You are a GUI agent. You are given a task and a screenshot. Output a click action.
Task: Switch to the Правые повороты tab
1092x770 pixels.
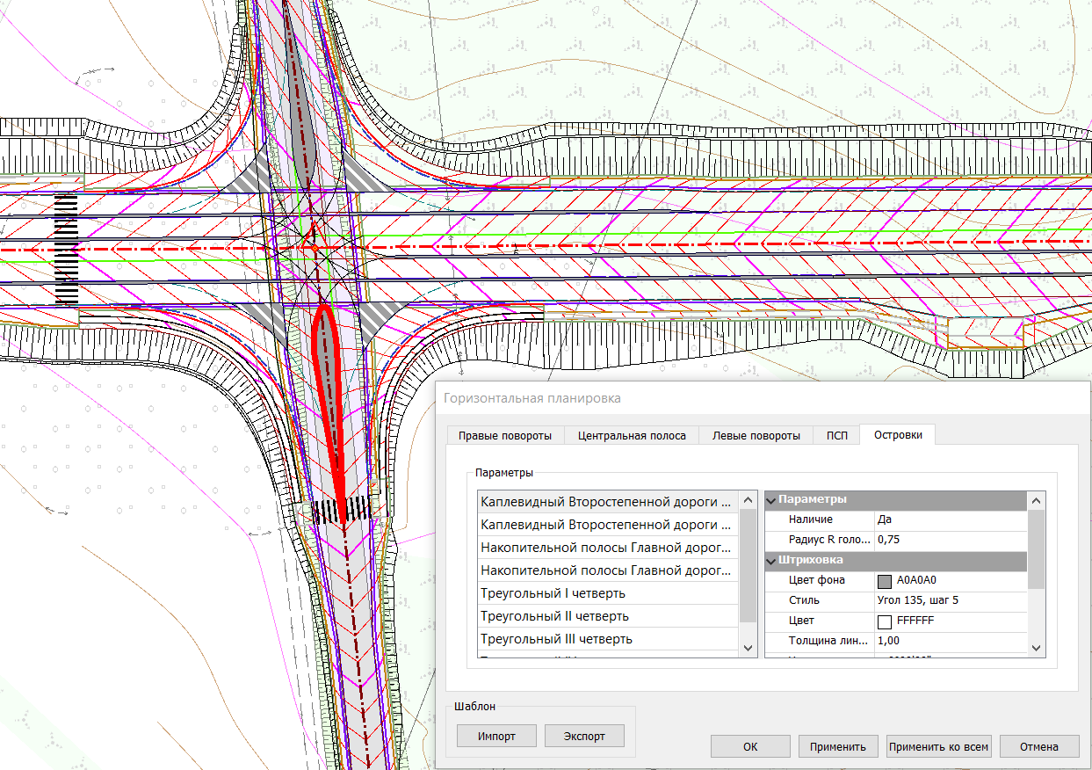(x=505, y=436)
